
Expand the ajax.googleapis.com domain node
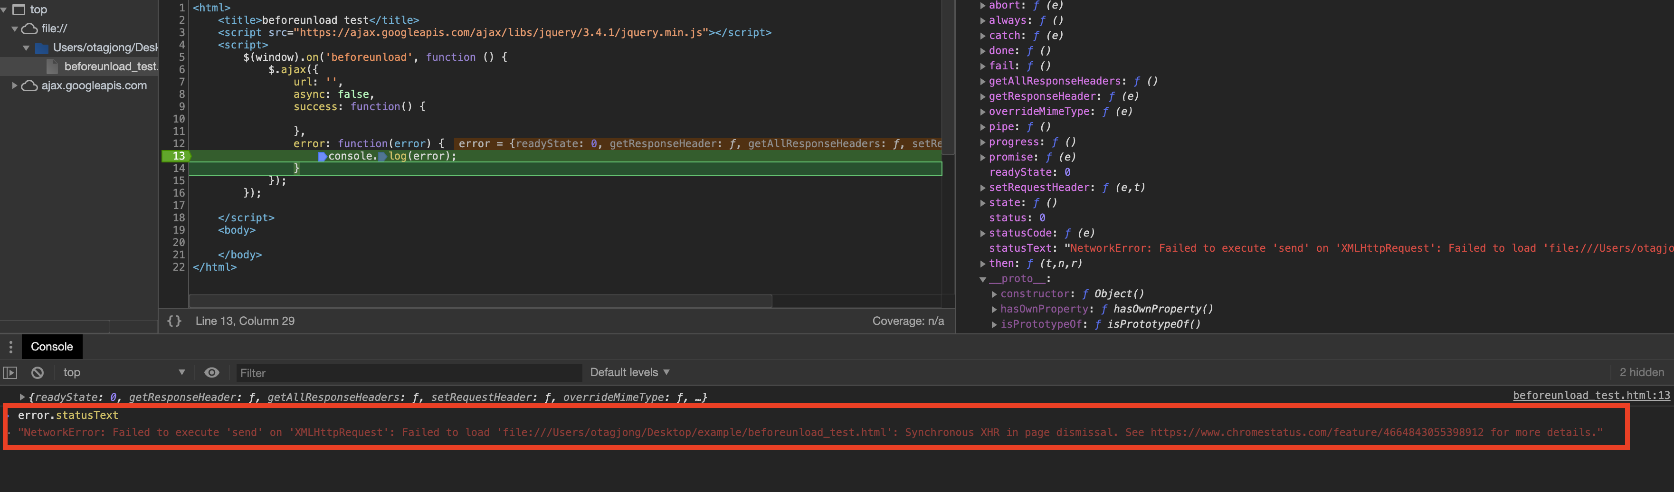(15, 85)
